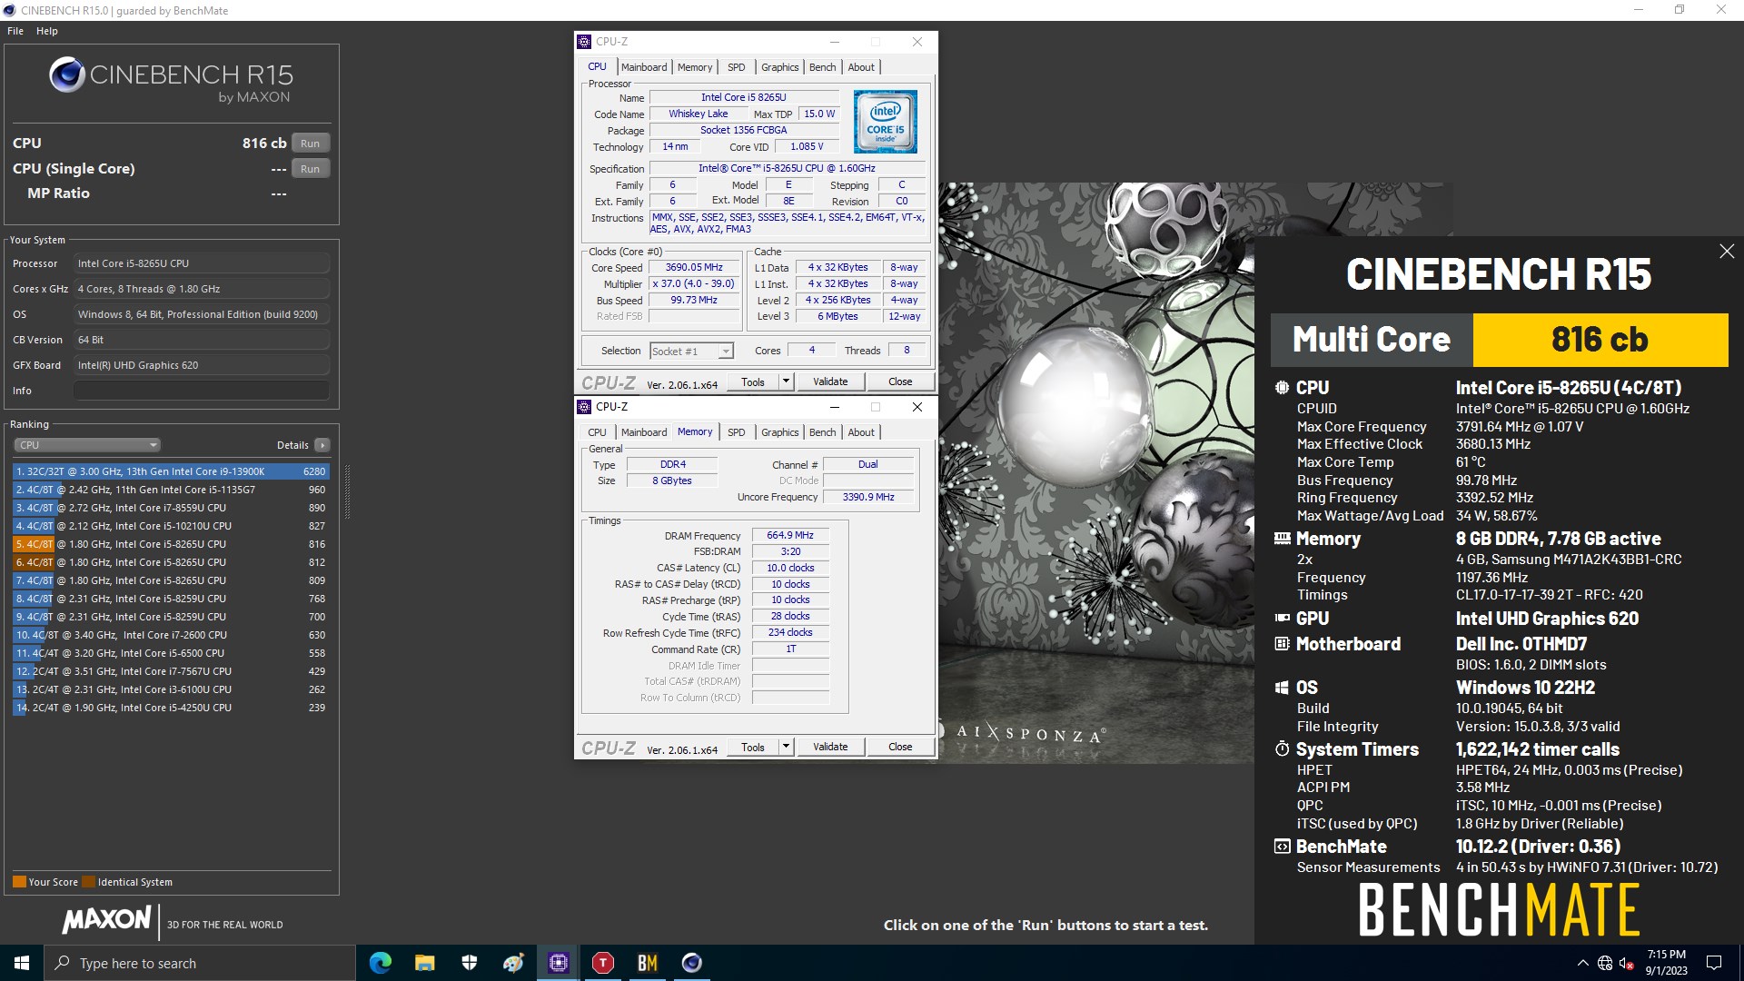The image size is (1744, 981).
Task: Open the Cinebench File menu
Action: click(15, 31)
